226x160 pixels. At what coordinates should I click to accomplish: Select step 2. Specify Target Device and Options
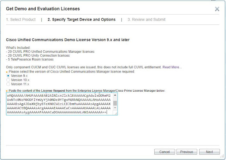[82, 19]
